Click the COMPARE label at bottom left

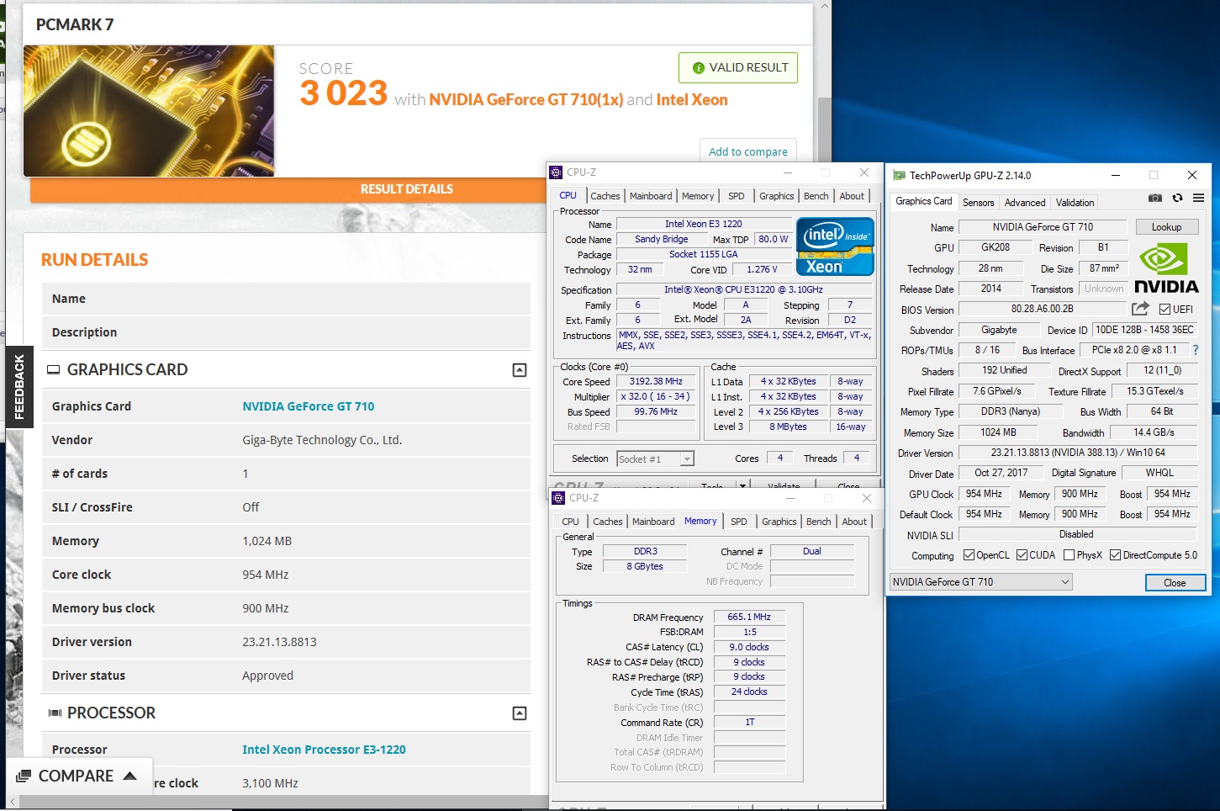(x=76, y=776)
